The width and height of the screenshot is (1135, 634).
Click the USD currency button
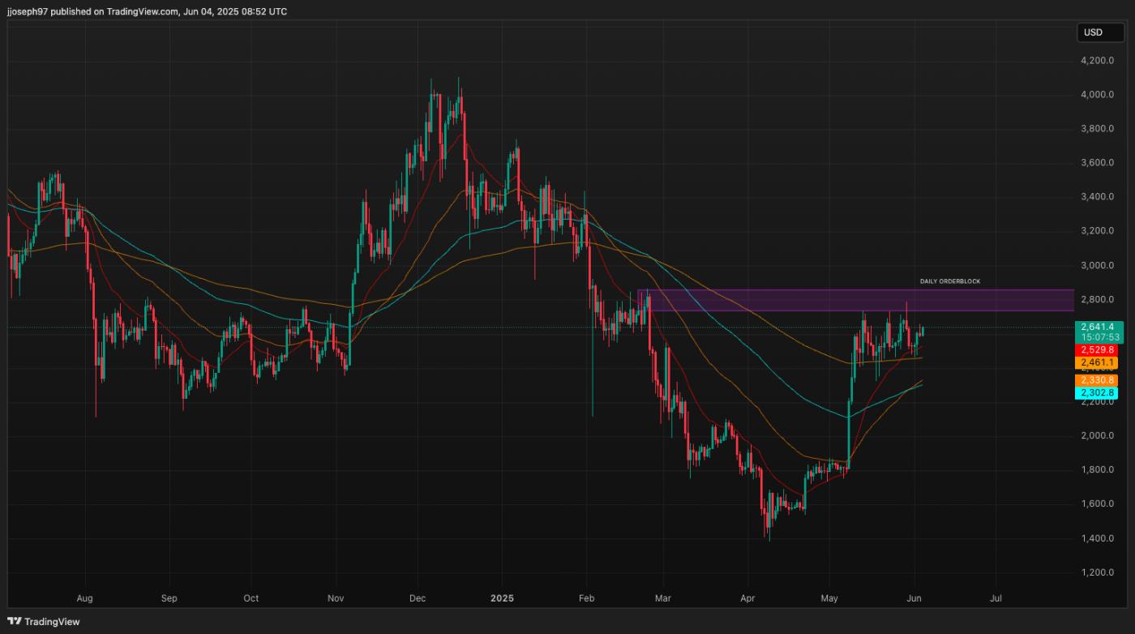tap(1099, 32)
